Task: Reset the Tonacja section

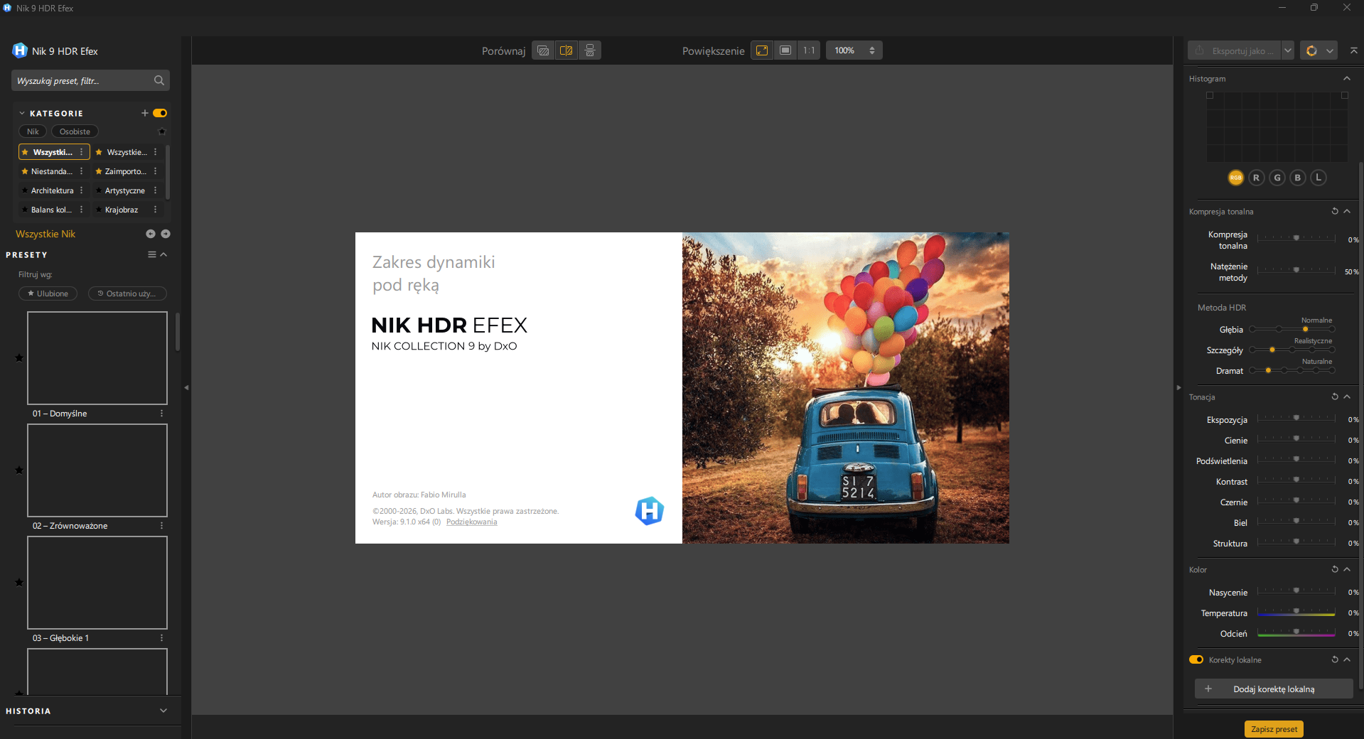Action: click(1335, 397)
